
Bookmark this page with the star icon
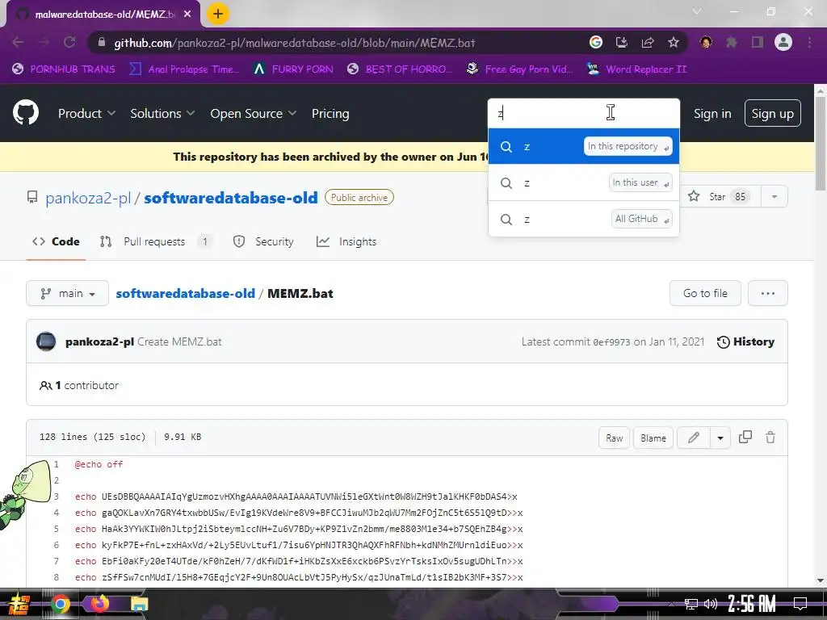(x=674, y=42)
